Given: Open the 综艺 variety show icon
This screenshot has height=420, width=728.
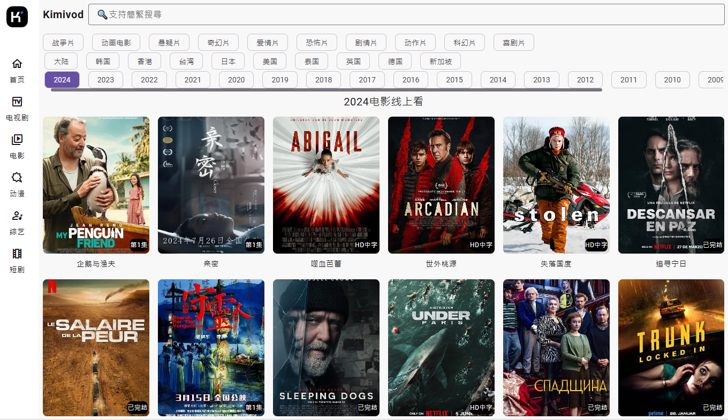Looking at the screenshot, I should (x=17, y=216).
